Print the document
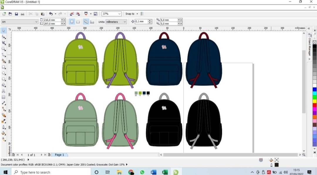Screen dimensions: 317x175 (x=22, y=14)
